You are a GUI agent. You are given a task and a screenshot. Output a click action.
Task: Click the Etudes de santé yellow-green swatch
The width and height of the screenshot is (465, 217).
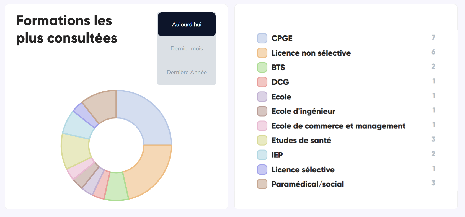[262, 140]
